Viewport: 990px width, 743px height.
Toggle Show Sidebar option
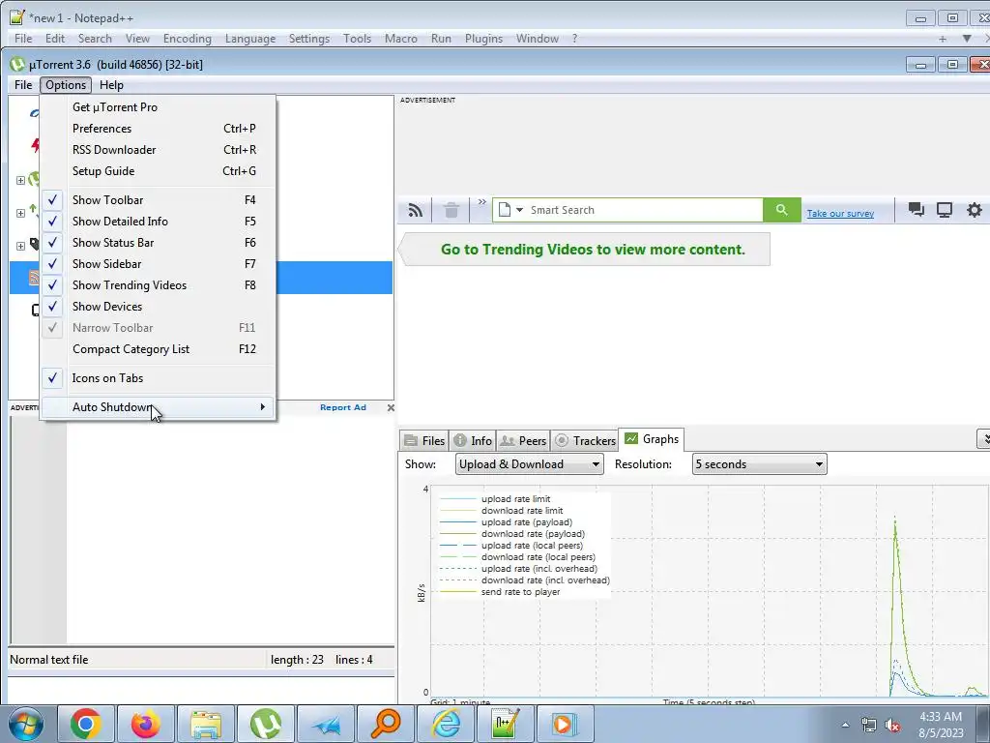[x=158, y=264]
